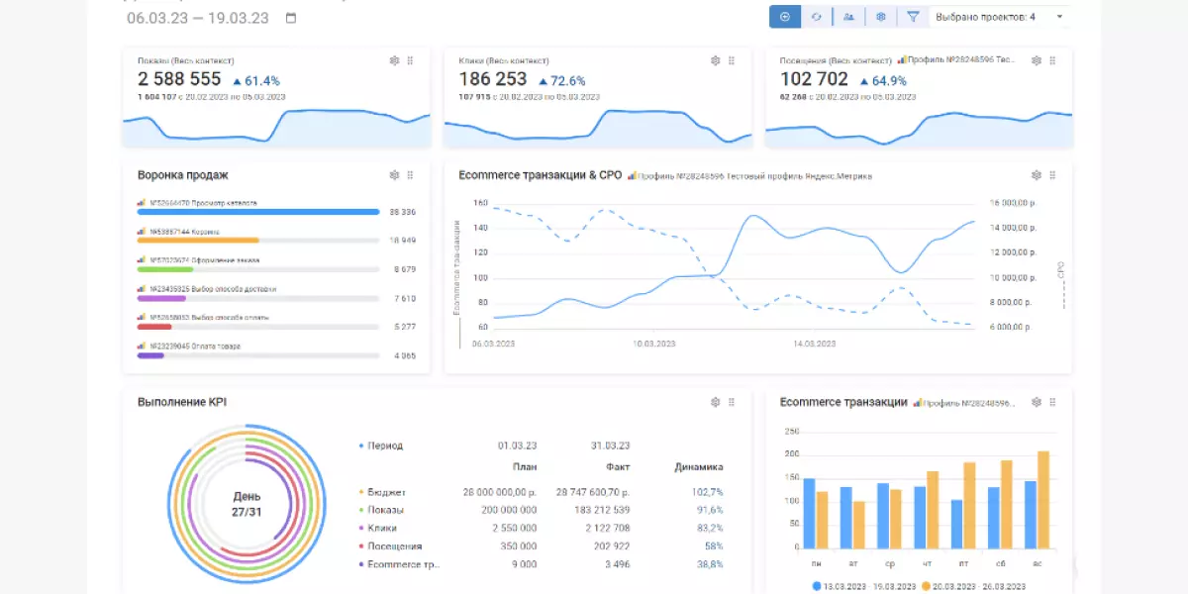Expand the Выбрано проектов: 4 dropdown

(1000, 17)
